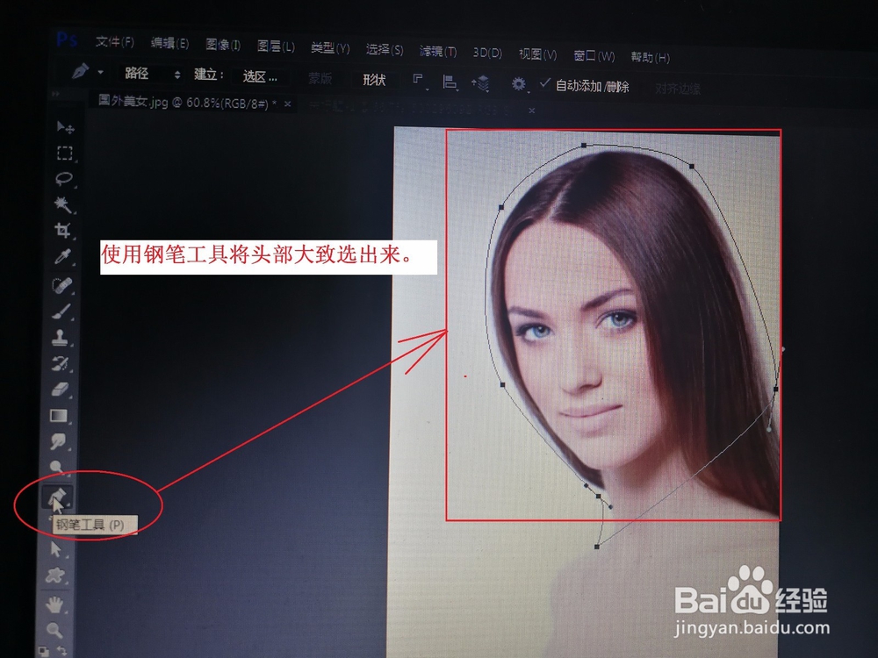This screenshot has width=878, height=658.
Task: Select the Eyedropper tool
Action: coord(62,256)
